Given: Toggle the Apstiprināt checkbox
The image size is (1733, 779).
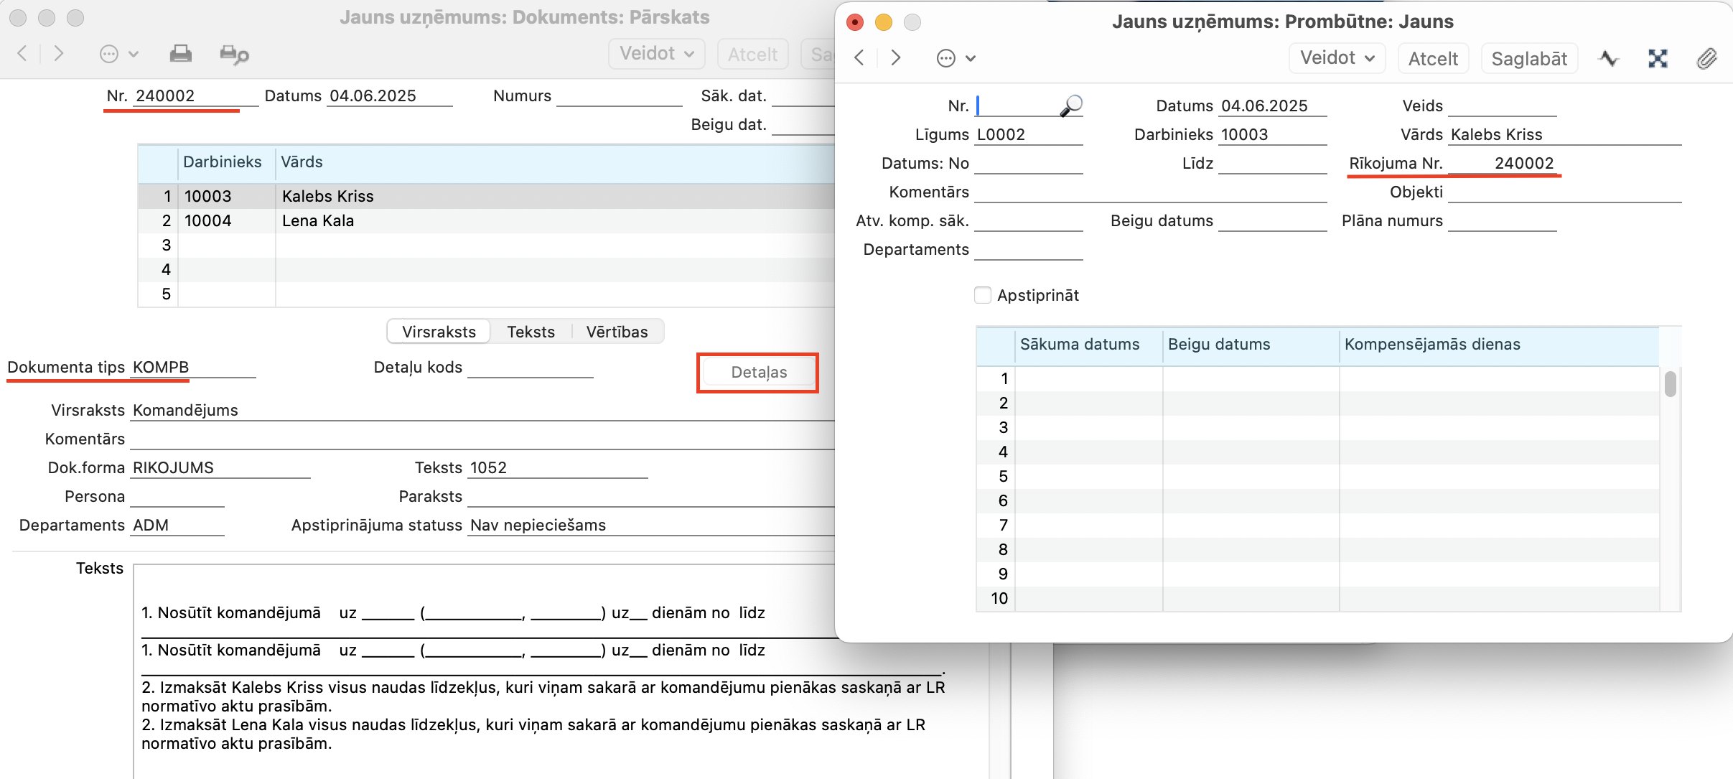Looking at the screenshot, I should (983, 295).
